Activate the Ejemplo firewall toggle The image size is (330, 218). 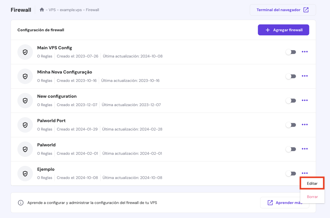pos(291,173)
